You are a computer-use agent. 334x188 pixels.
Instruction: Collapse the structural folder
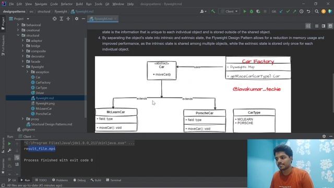[18, 36]
